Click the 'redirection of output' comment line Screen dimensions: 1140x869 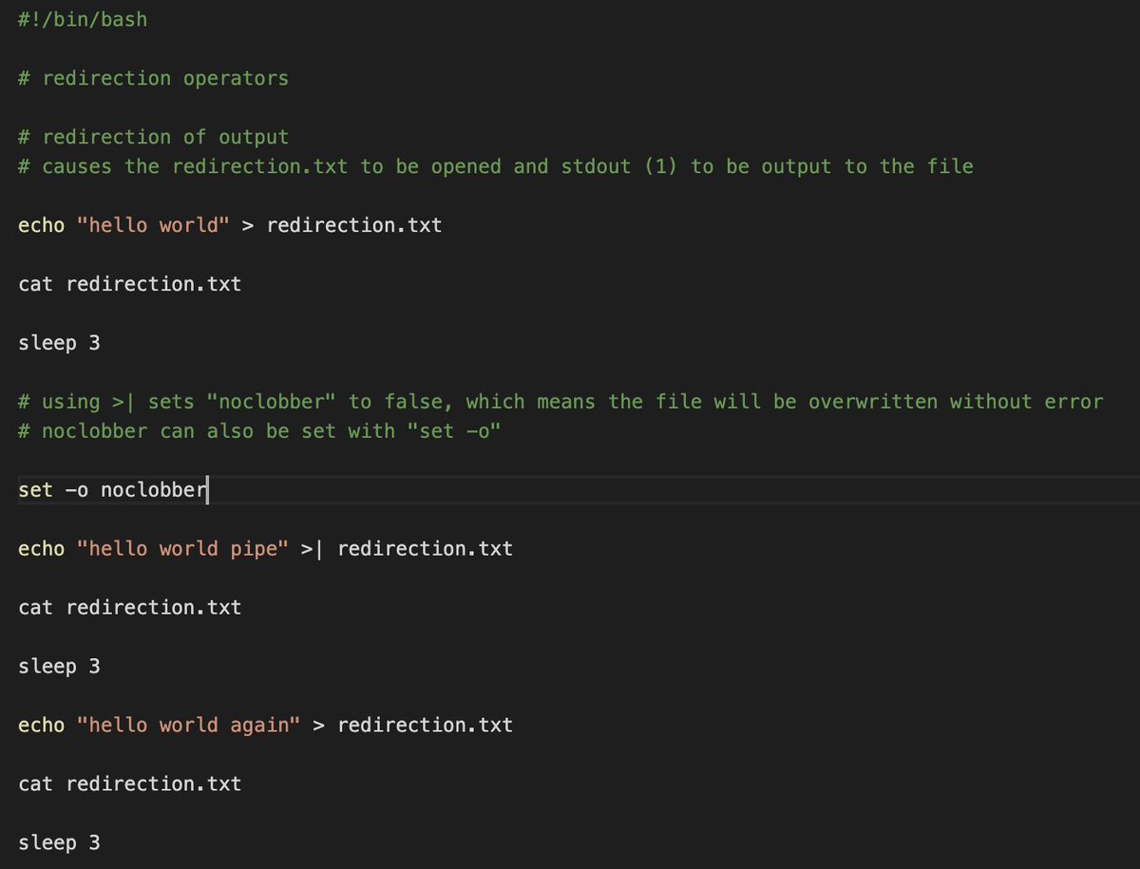pos(153,137)
